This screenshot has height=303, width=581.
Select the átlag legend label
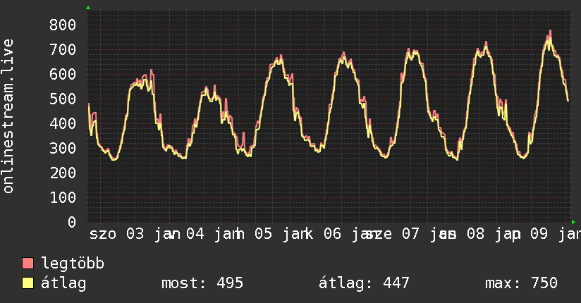click(63, 283)
